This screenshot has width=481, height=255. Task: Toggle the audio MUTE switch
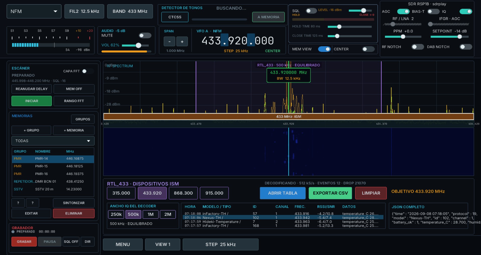pyautogui.click(x=145, y=36)
